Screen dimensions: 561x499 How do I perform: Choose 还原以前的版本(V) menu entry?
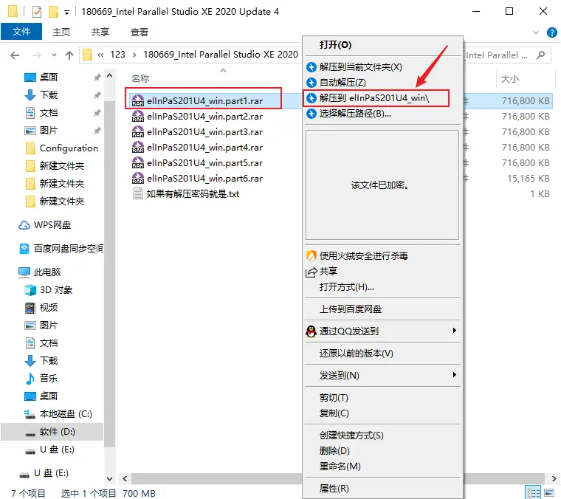pos(383,354)
